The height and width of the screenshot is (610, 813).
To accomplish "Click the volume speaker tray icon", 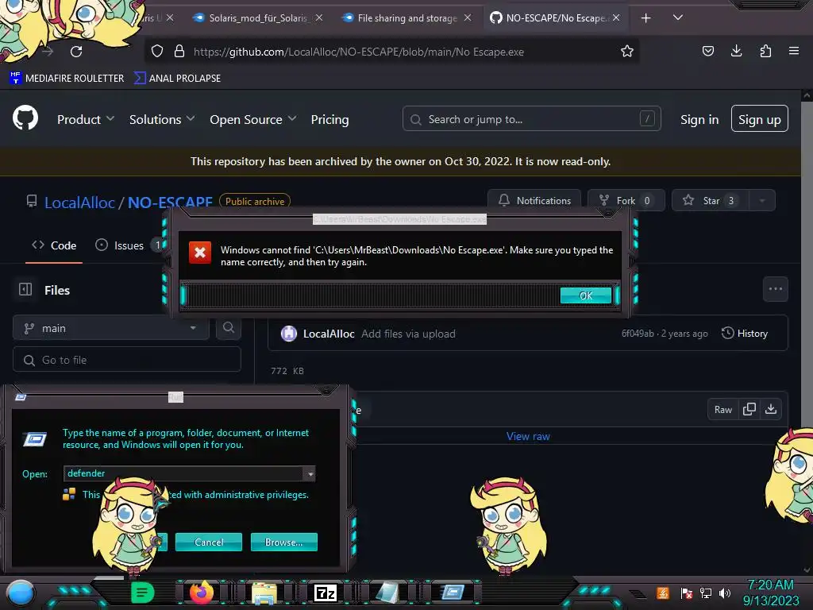I will (725, 593).
